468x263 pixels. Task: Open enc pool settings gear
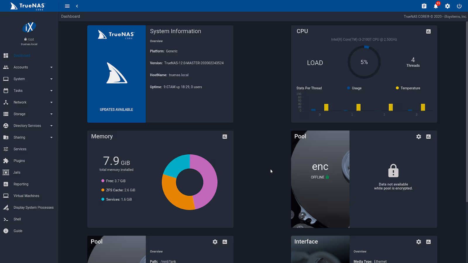tap(419, 136)
